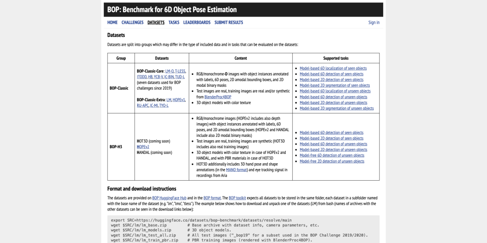Screen dimensions: 487x243
Task: Open the TASKS page
Action: coord(174,23)
